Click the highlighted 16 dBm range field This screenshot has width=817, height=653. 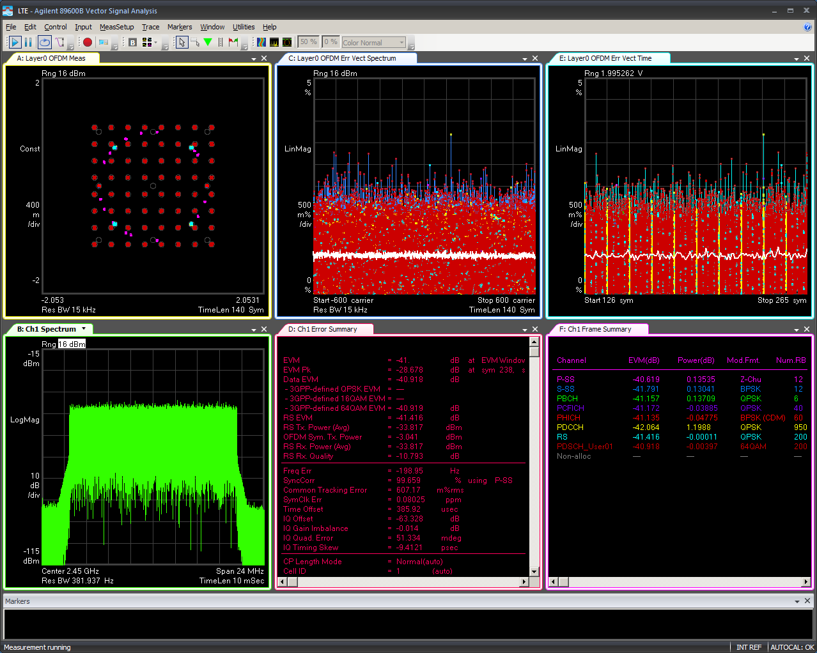click(x=72, y=344)
